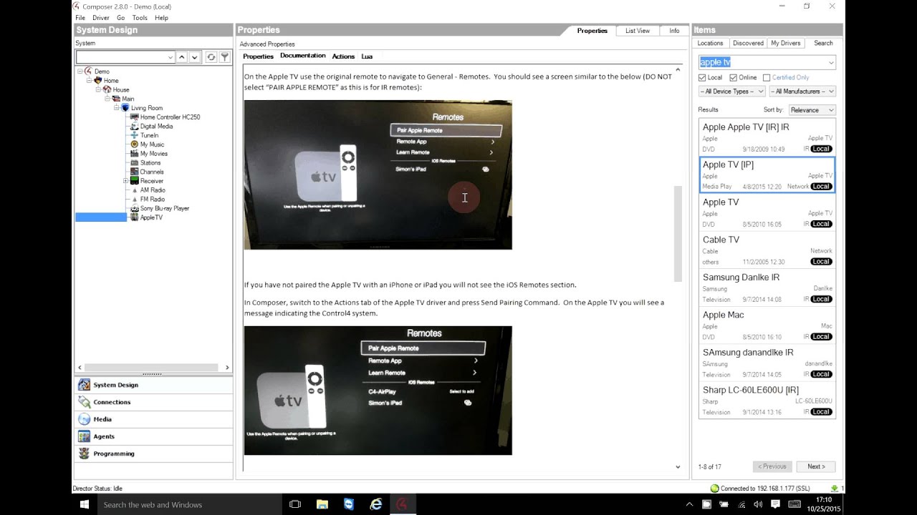Select FM Radio in project tree
The image size is (917, 515).
click(x=153, y=200)
